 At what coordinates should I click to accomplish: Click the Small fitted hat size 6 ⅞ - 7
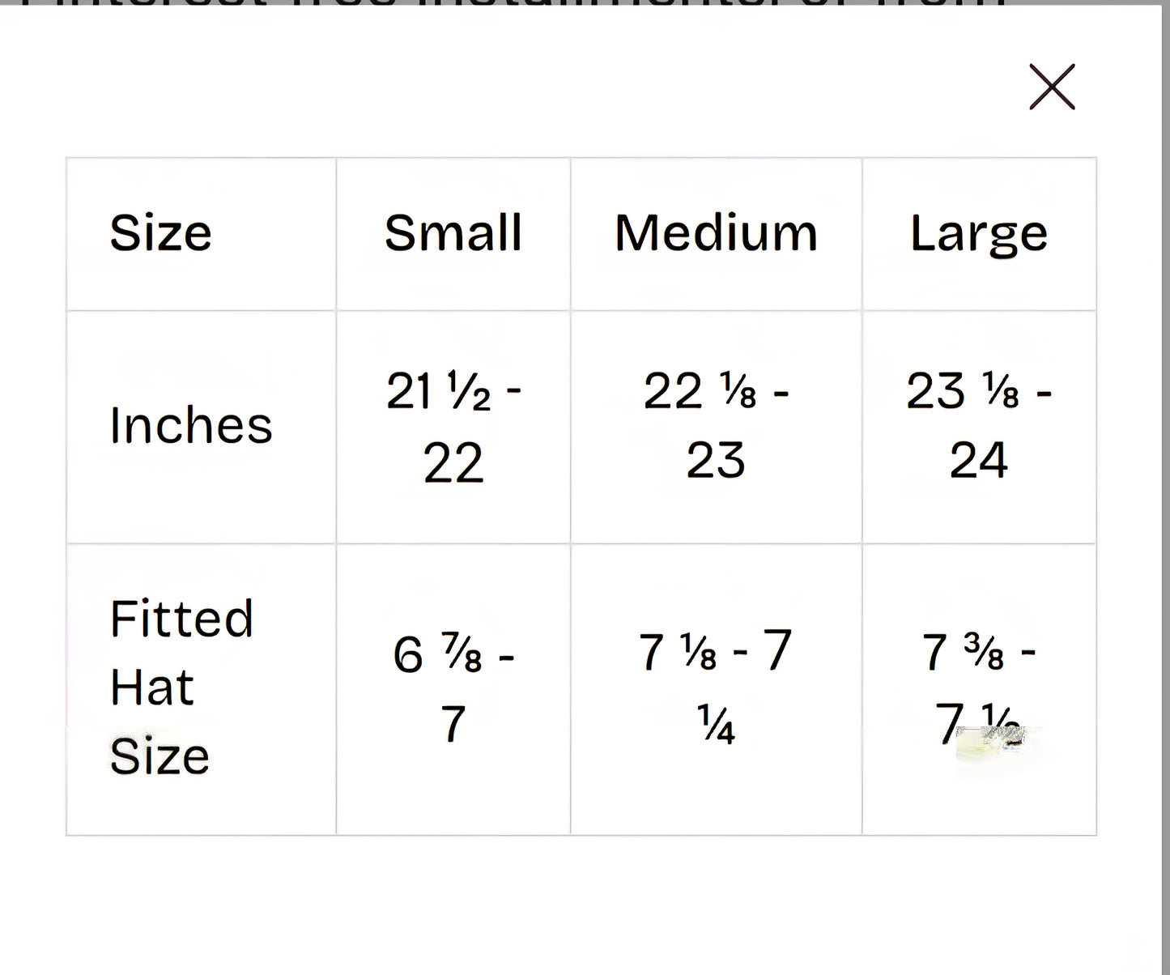coord(453,688)
